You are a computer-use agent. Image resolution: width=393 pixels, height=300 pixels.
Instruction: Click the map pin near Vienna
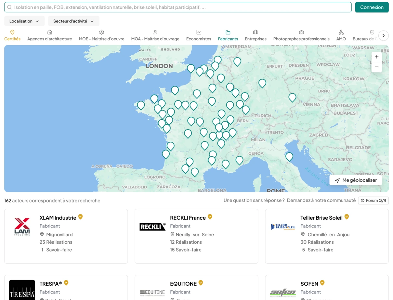(292, 97)
